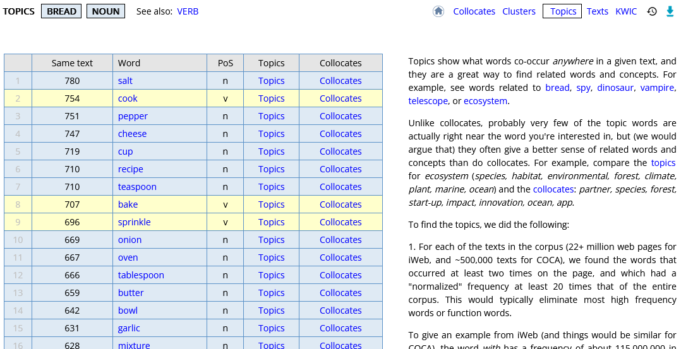681x349 pixels.
Task: Open Collocates for the oven row
Action: 340,257
